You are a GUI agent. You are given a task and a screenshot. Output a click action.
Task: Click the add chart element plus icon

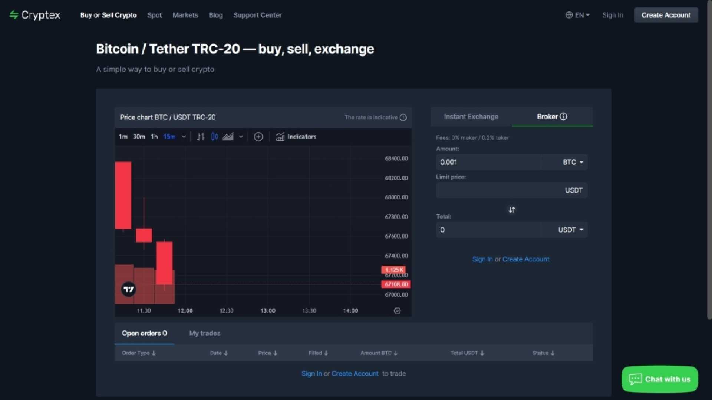[x=258, y=137]
